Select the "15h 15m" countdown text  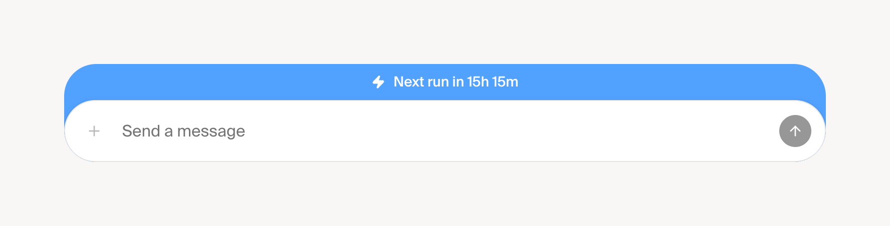[x=493, y=82]
